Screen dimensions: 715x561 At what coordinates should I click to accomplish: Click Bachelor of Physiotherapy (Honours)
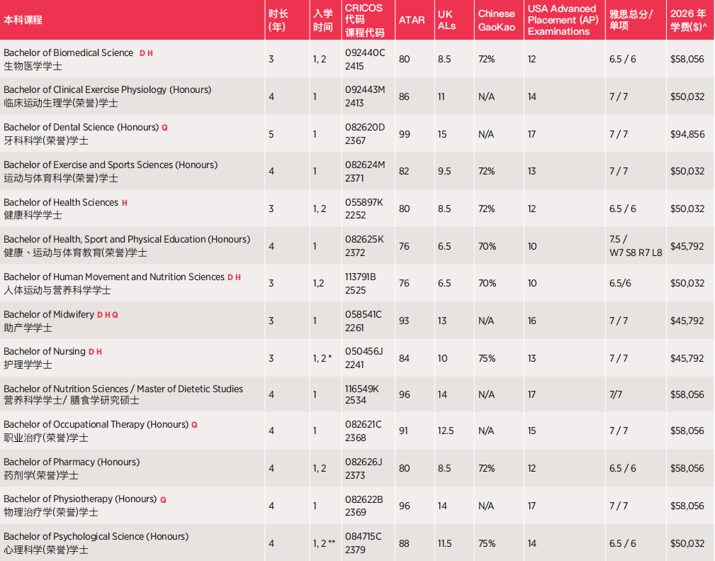point(80,499)
